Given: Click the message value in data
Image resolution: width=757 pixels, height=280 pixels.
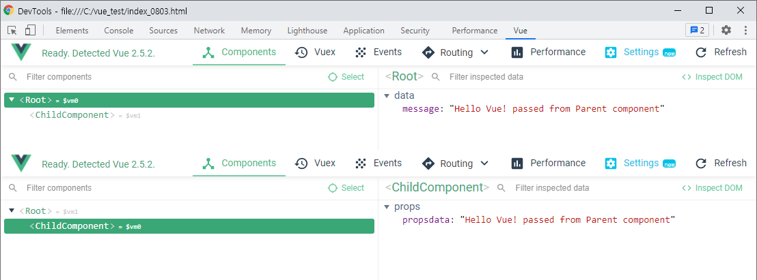Looking at the screenshot, I should [x=557, y=109].
